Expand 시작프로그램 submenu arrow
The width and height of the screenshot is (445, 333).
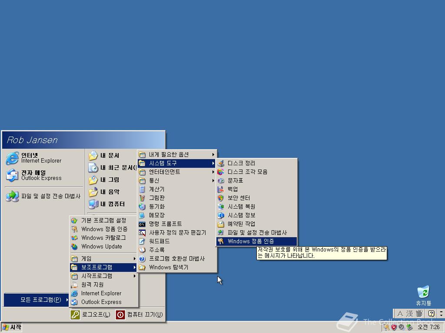pos(135,276)
